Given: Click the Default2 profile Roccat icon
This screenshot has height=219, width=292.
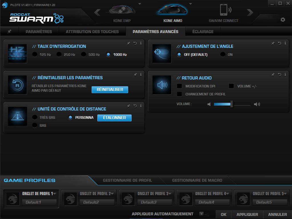Looking at the screenshot, I should (71, 199).
